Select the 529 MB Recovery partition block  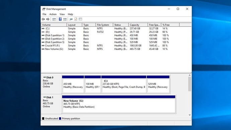click(158, 84)
